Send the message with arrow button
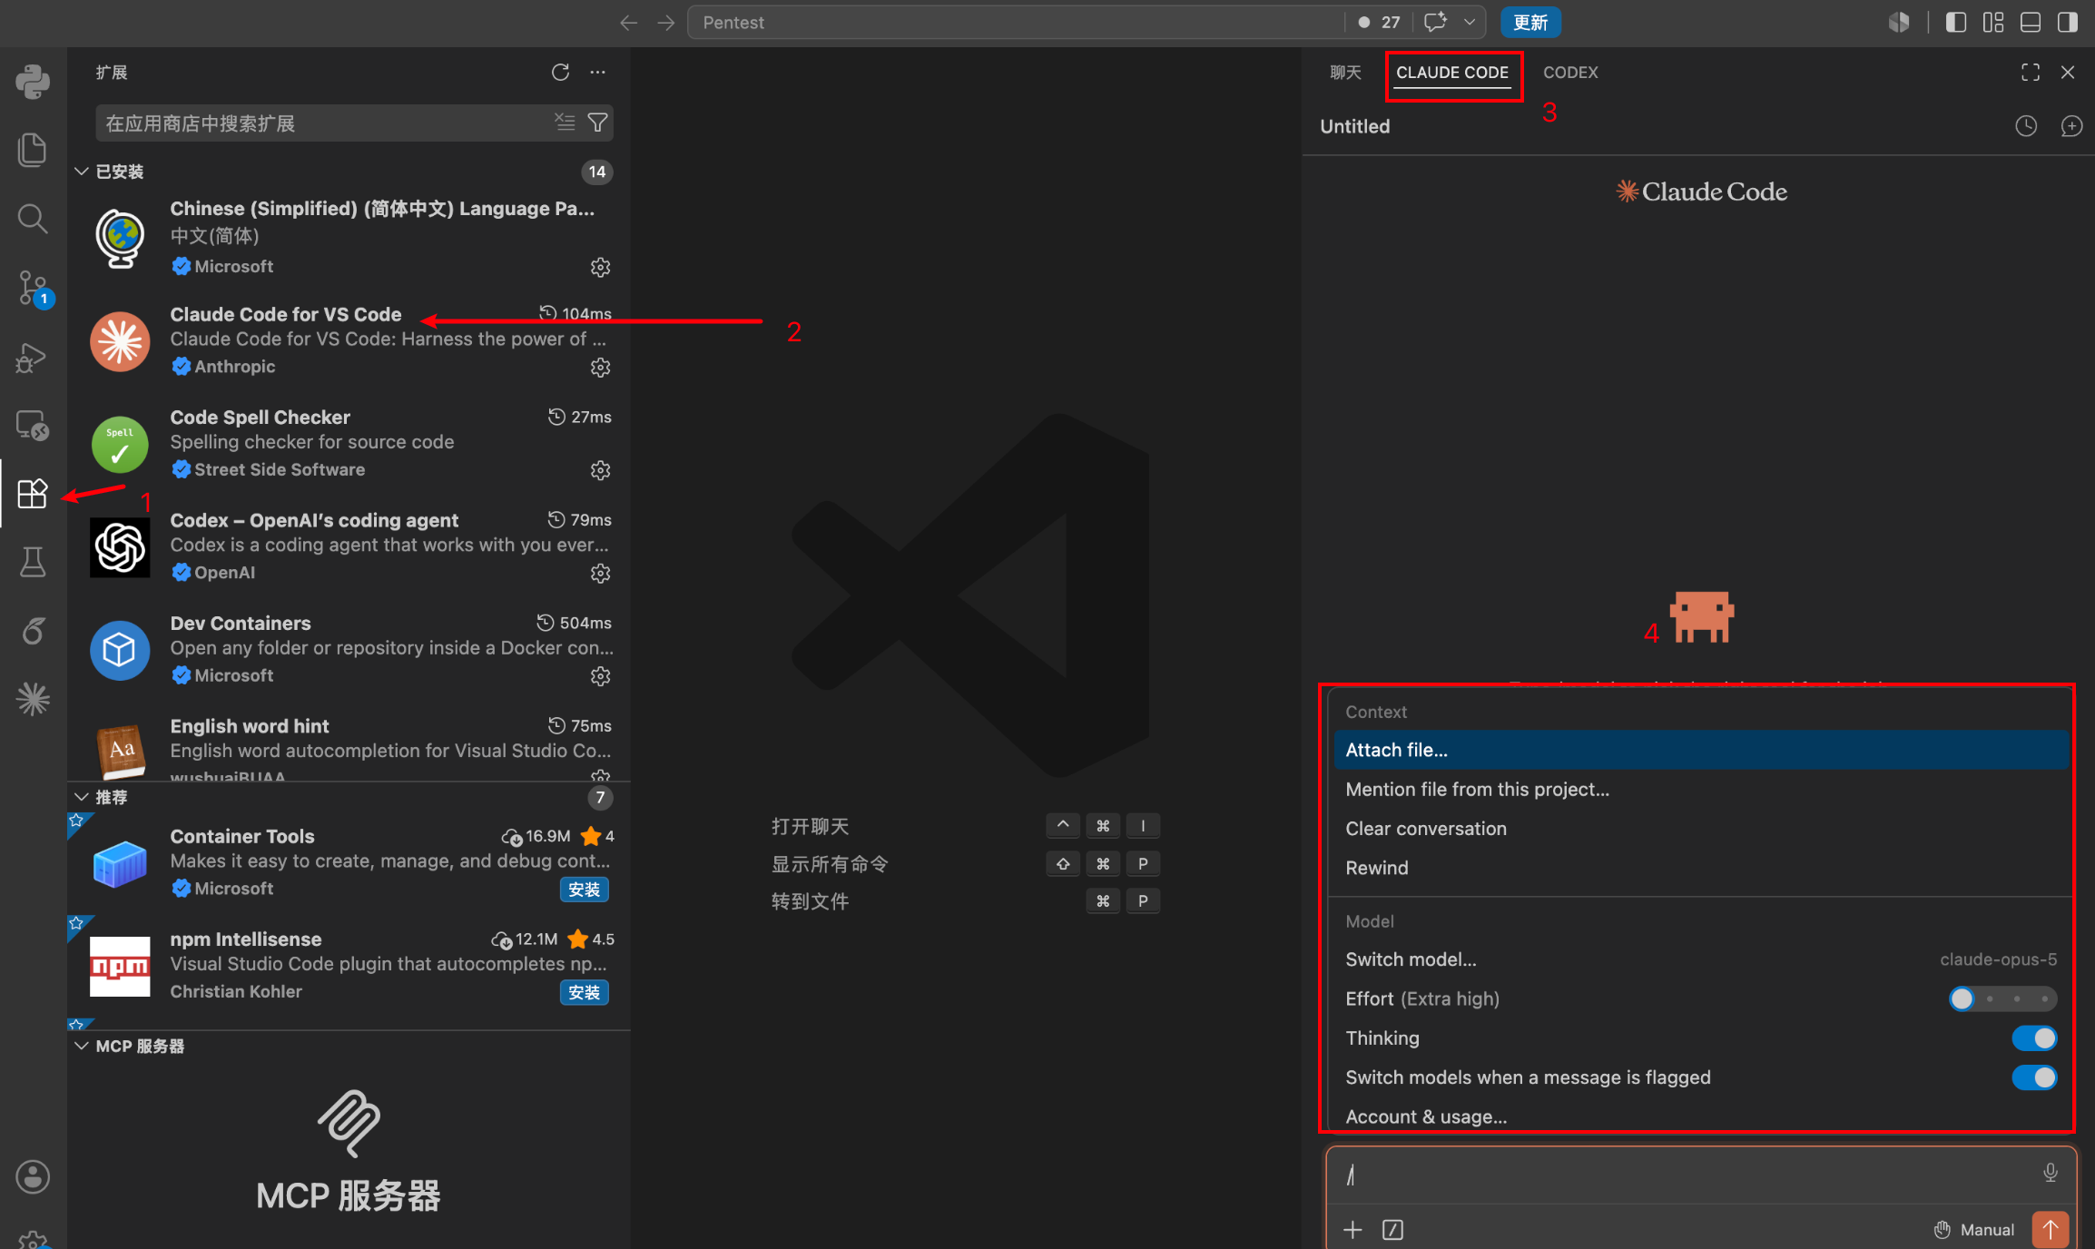The width and height of the screenshot is (2095, 1249). (x=2051, y=1230)
